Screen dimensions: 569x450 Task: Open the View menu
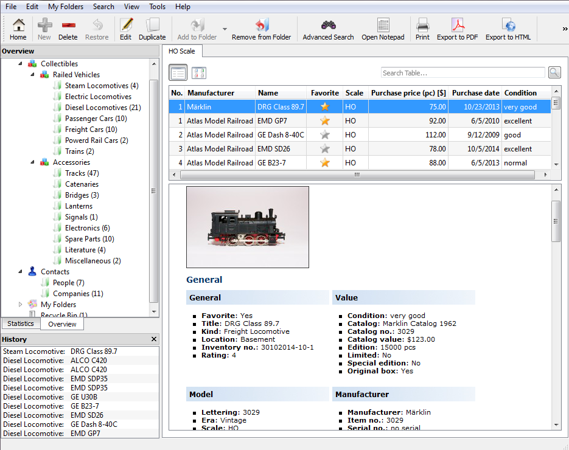[x=131, y=7]
